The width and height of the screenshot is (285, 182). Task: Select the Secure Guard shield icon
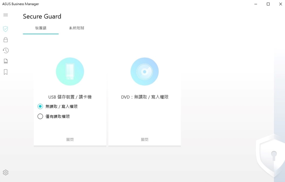point(5,29)
